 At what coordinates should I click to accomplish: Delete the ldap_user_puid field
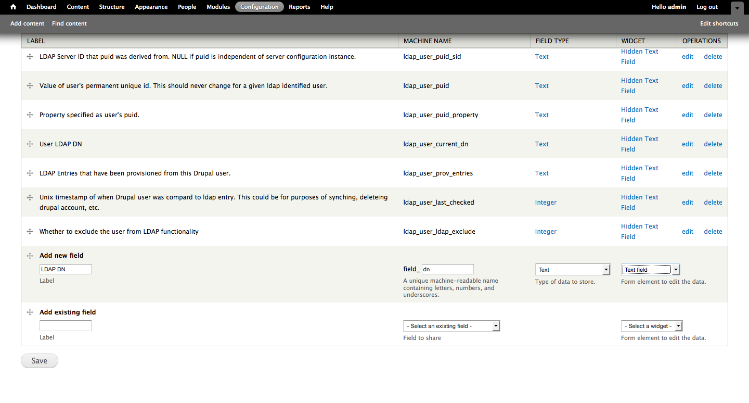coord(713,86)
